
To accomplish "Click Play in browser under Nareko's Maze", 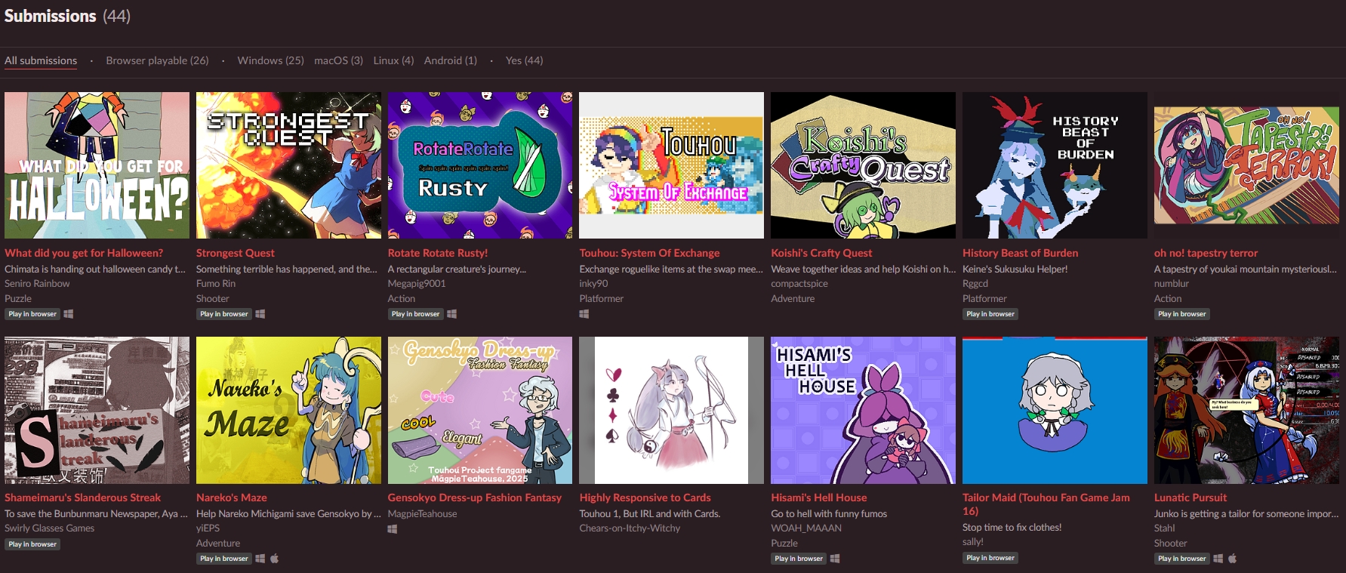I will (x=224, y=559).
